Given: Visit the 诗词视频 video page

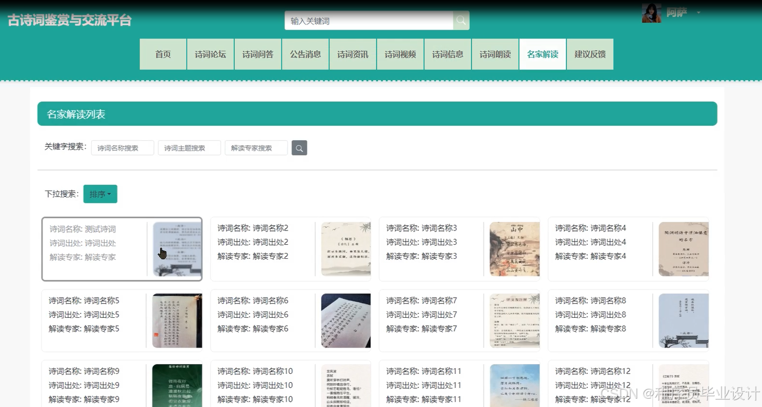Looking at the screenshot, I should (x=400, y=54).
